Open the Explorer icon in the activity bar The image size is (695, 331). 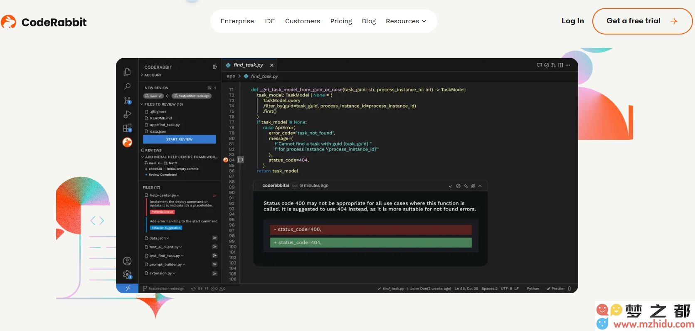pyautogui.click(x=127, y=72)
